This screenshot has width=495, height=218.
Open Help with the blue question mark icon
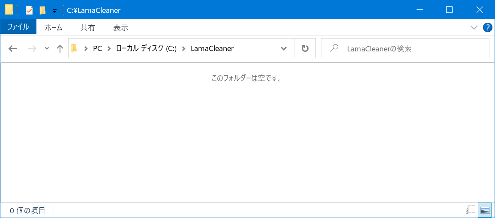(488, 27)
